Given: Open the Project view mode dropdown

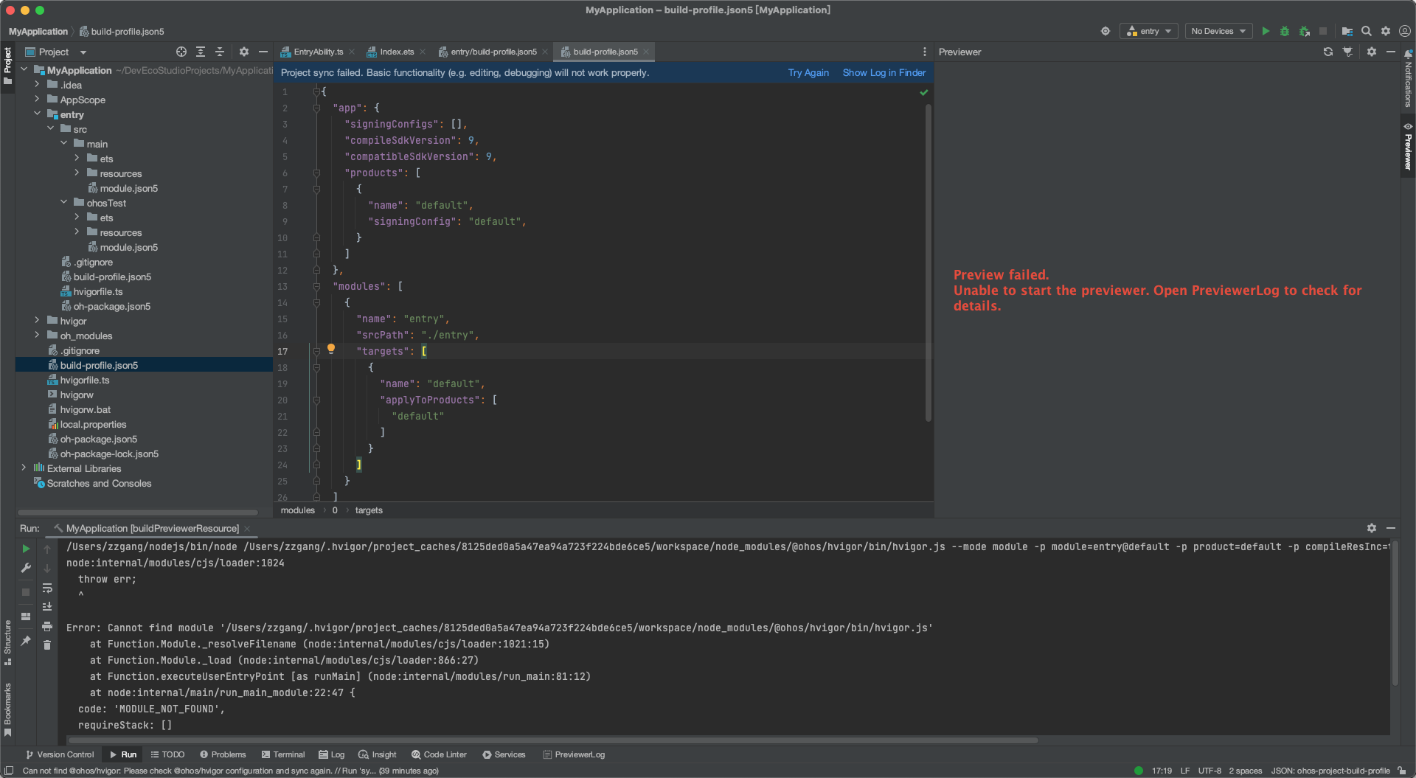Looking at the screenshot, I should pyautogui.click(x=56, y=52).
